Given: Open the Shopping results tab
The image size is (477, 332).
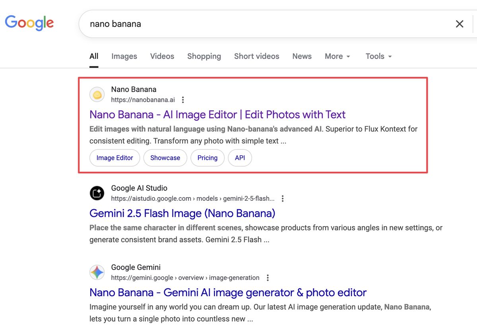Looking at the screenshot, I should pyautogui.click(x=204, y=56).
